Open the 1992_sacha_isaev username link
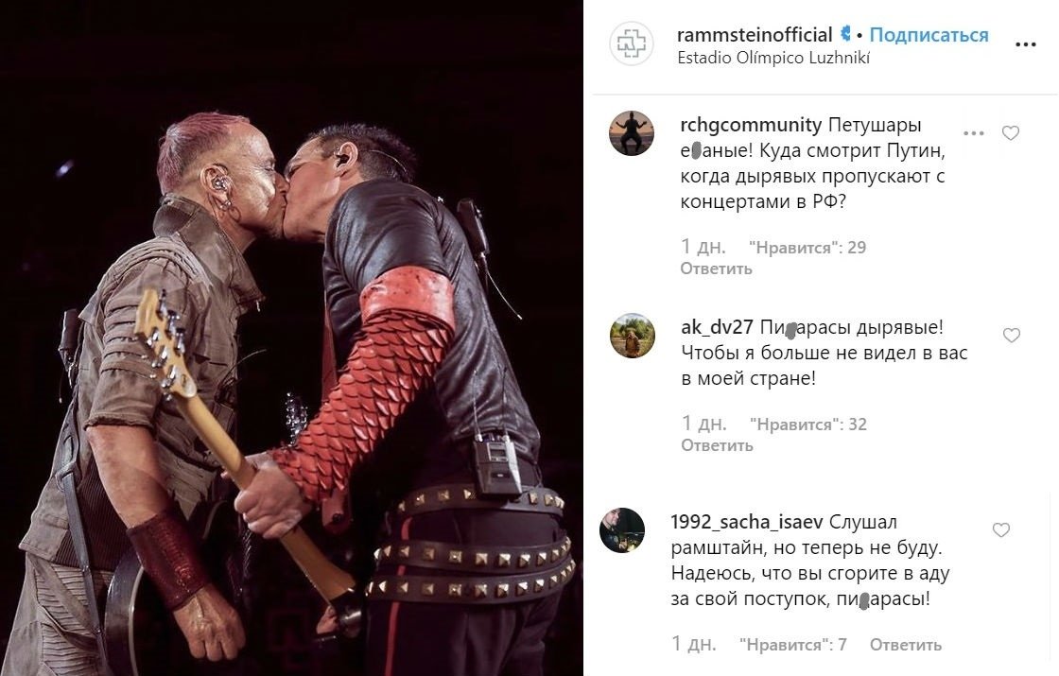Screen dimensions: 1059x676 pyautogui.click(x=746, y=522)
